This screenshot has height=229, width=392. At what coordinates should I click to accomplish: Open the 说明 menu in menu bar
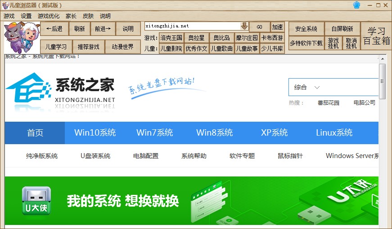click(x=105, y=16)
